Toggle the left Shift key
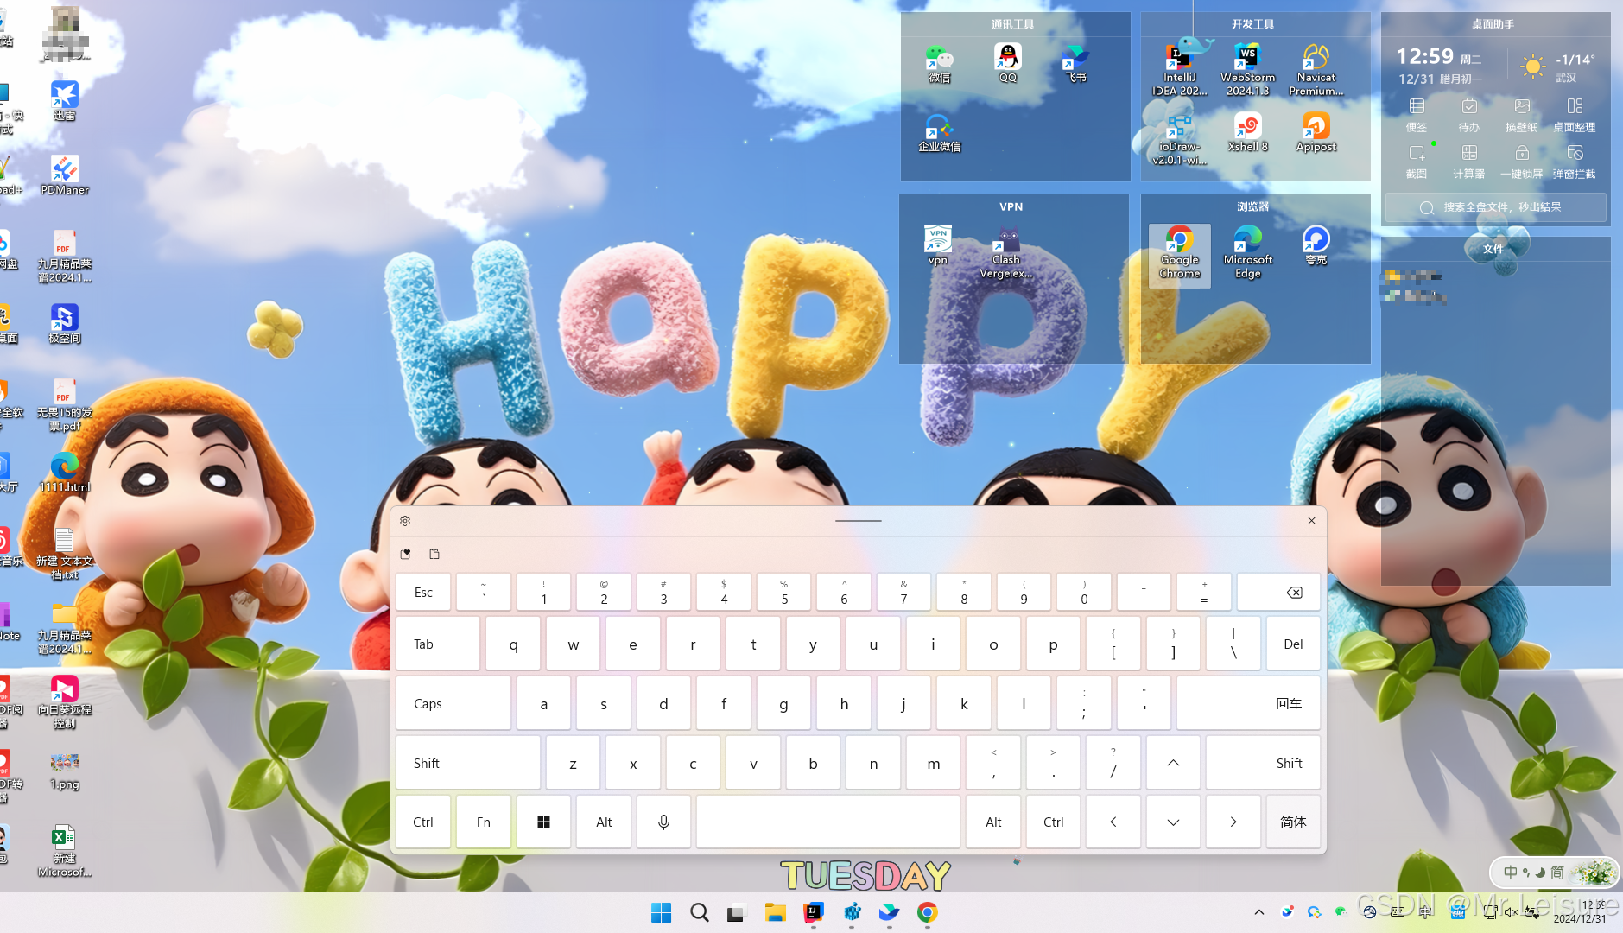 coord(467,763)
